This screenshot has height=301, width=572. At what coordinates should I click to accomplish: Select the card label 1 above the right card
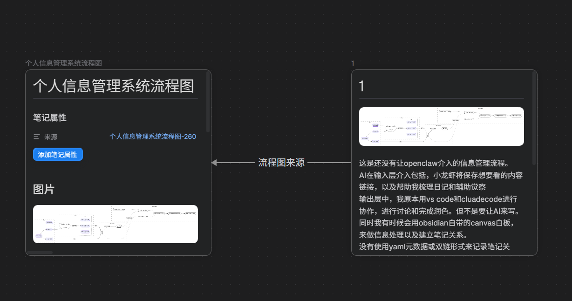pyautogui.click(x=353, y=63)
